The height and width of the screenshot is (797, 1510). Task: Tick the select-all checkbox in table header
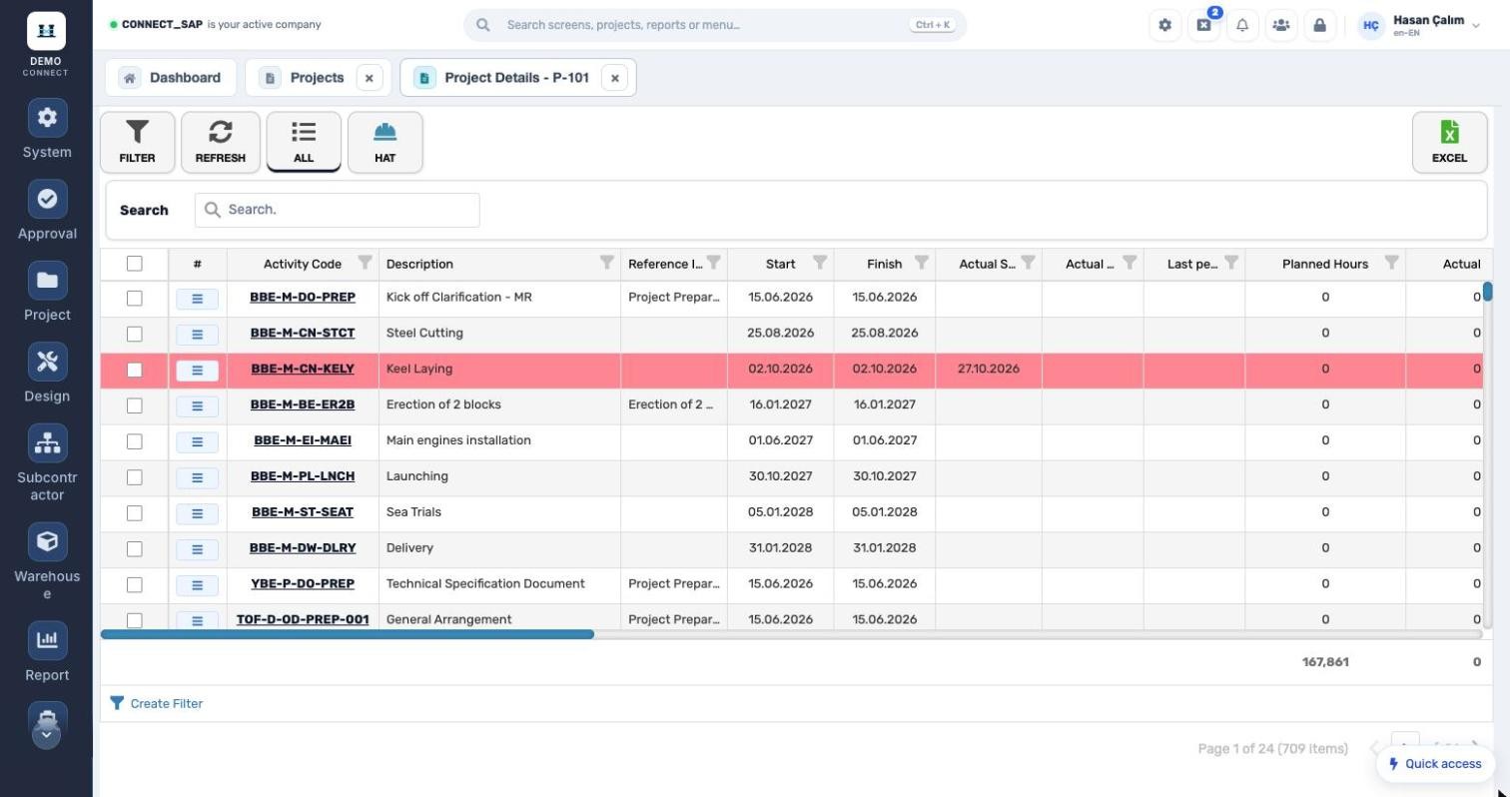point(135,264)
